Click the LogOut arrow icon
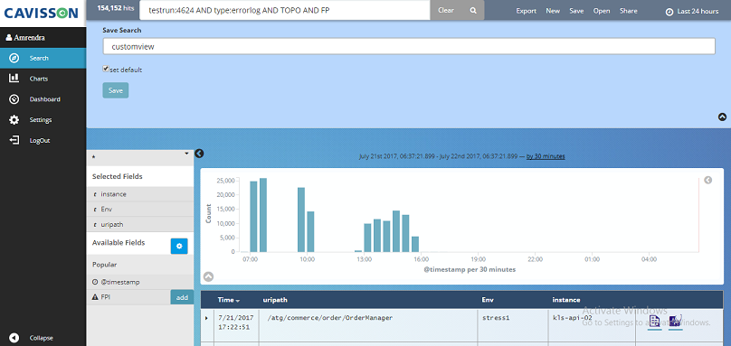This screenshot has height=346, width=731. pos(14,140)
